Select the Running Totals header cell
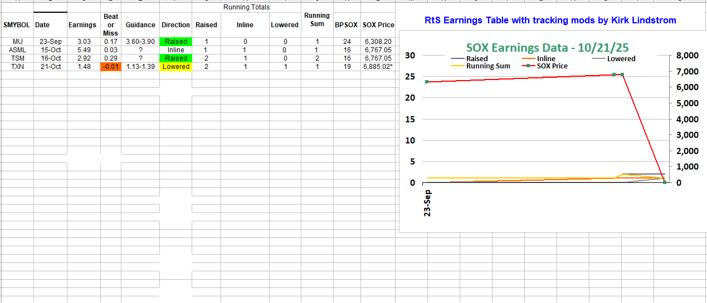This screenshot has width=707, height=303. [246, 7]
